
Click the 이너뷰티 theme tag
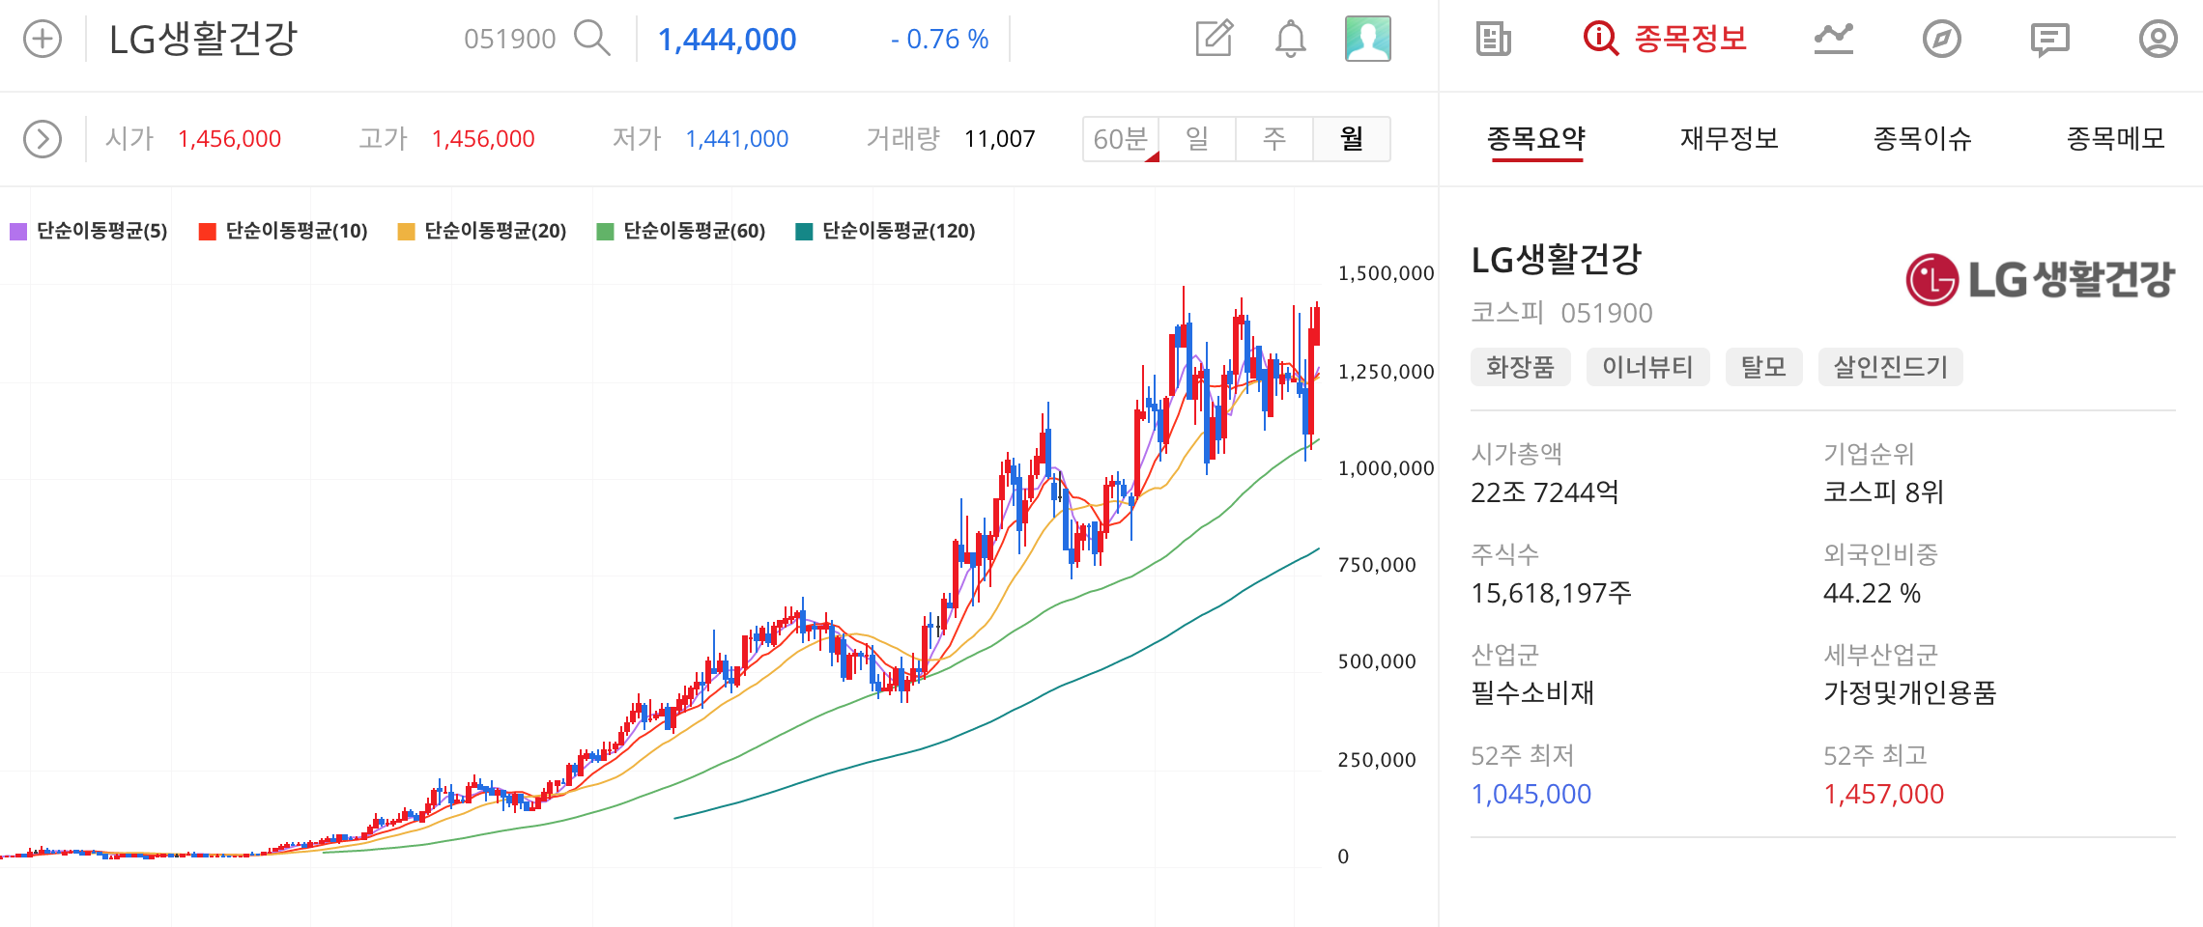pos(1648,367)
